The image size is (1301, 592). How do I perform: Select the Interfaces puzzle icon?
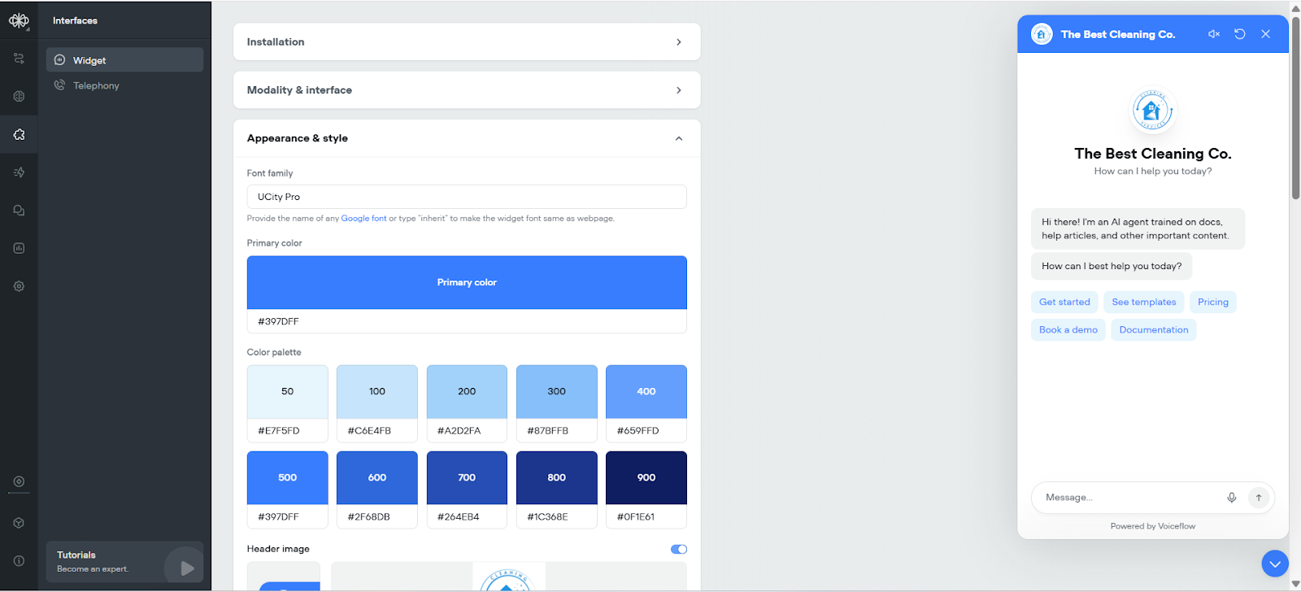pyautogui.click(x=19, y=134)
